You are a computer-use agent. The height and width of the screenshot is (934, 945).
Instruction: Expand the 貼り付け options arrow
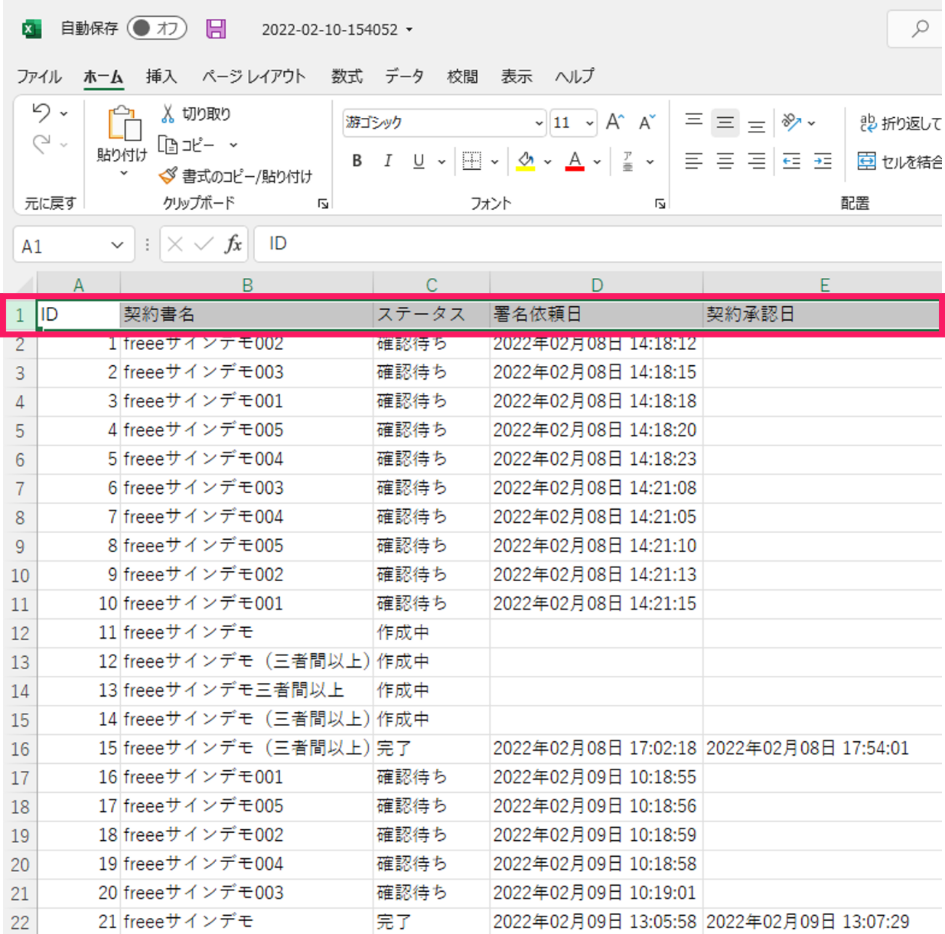[x=124, y=173]
